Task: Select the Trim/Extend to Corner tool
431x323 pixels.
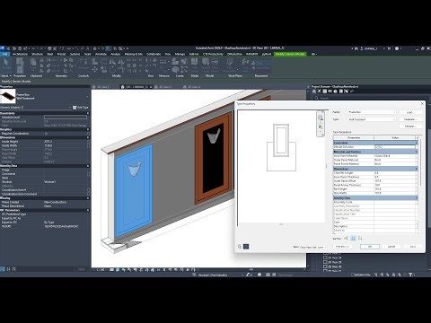Action: (121, 70)
